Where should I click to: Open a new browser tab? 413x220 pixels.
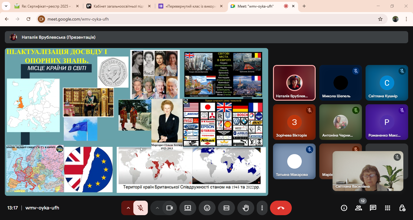[x=304, y=6]
